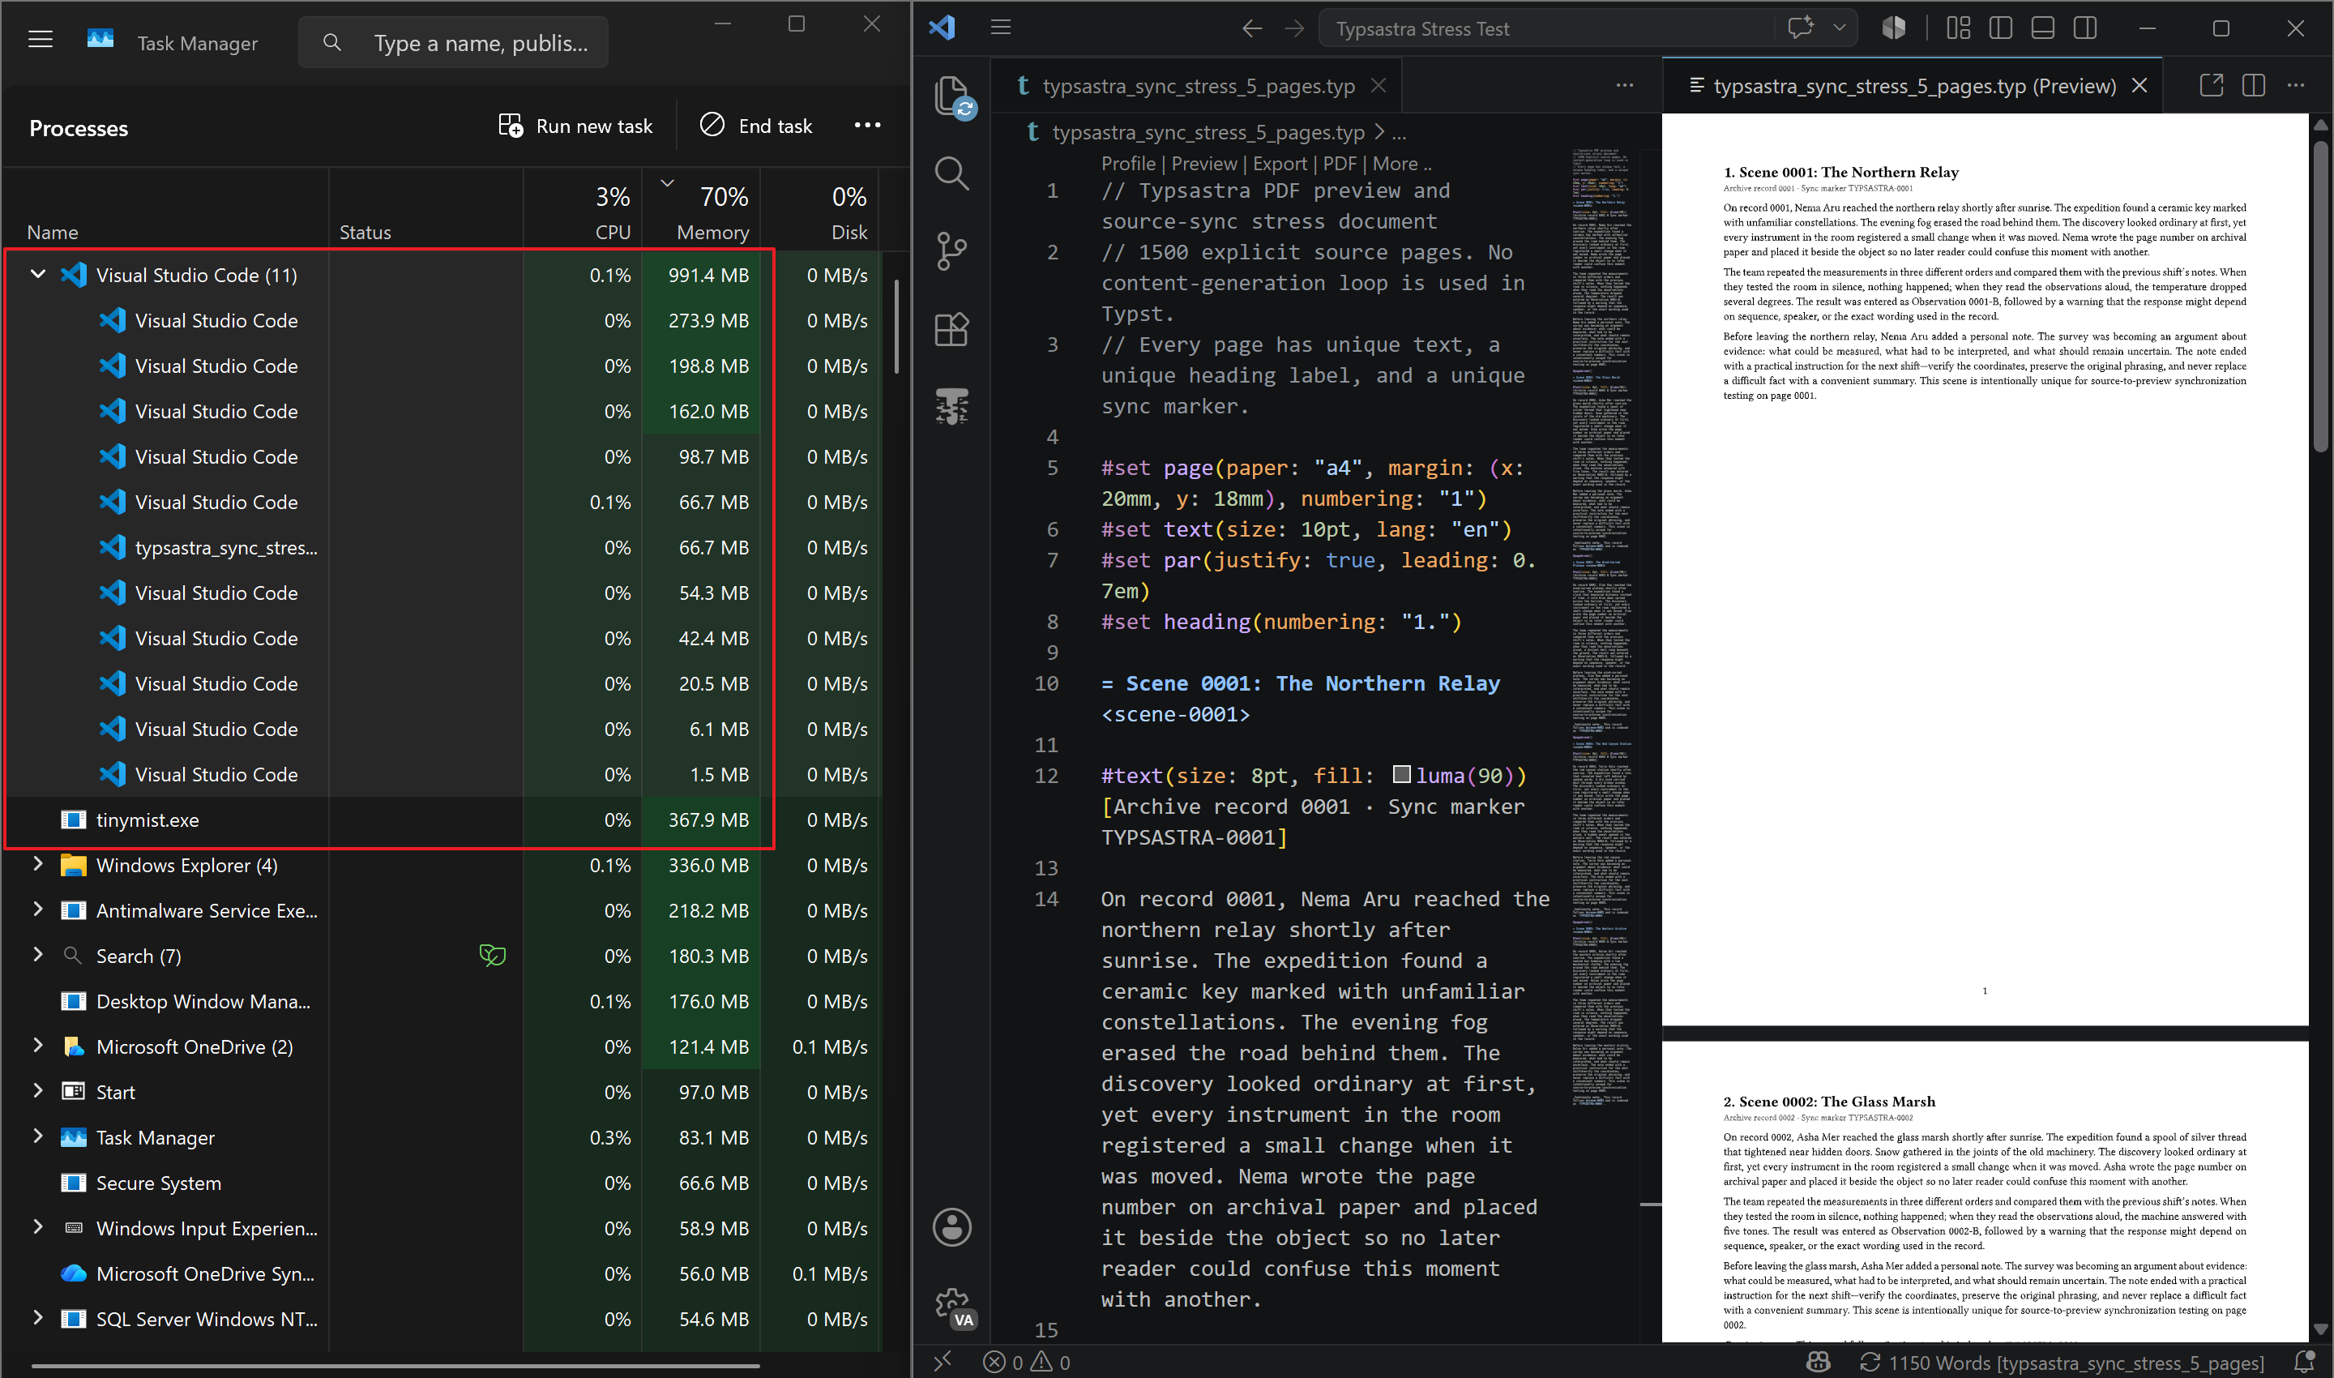Expand Windows Explorer (4) process group
The height and width of the screenshot is (1378, 2334).
pos(38,863)
